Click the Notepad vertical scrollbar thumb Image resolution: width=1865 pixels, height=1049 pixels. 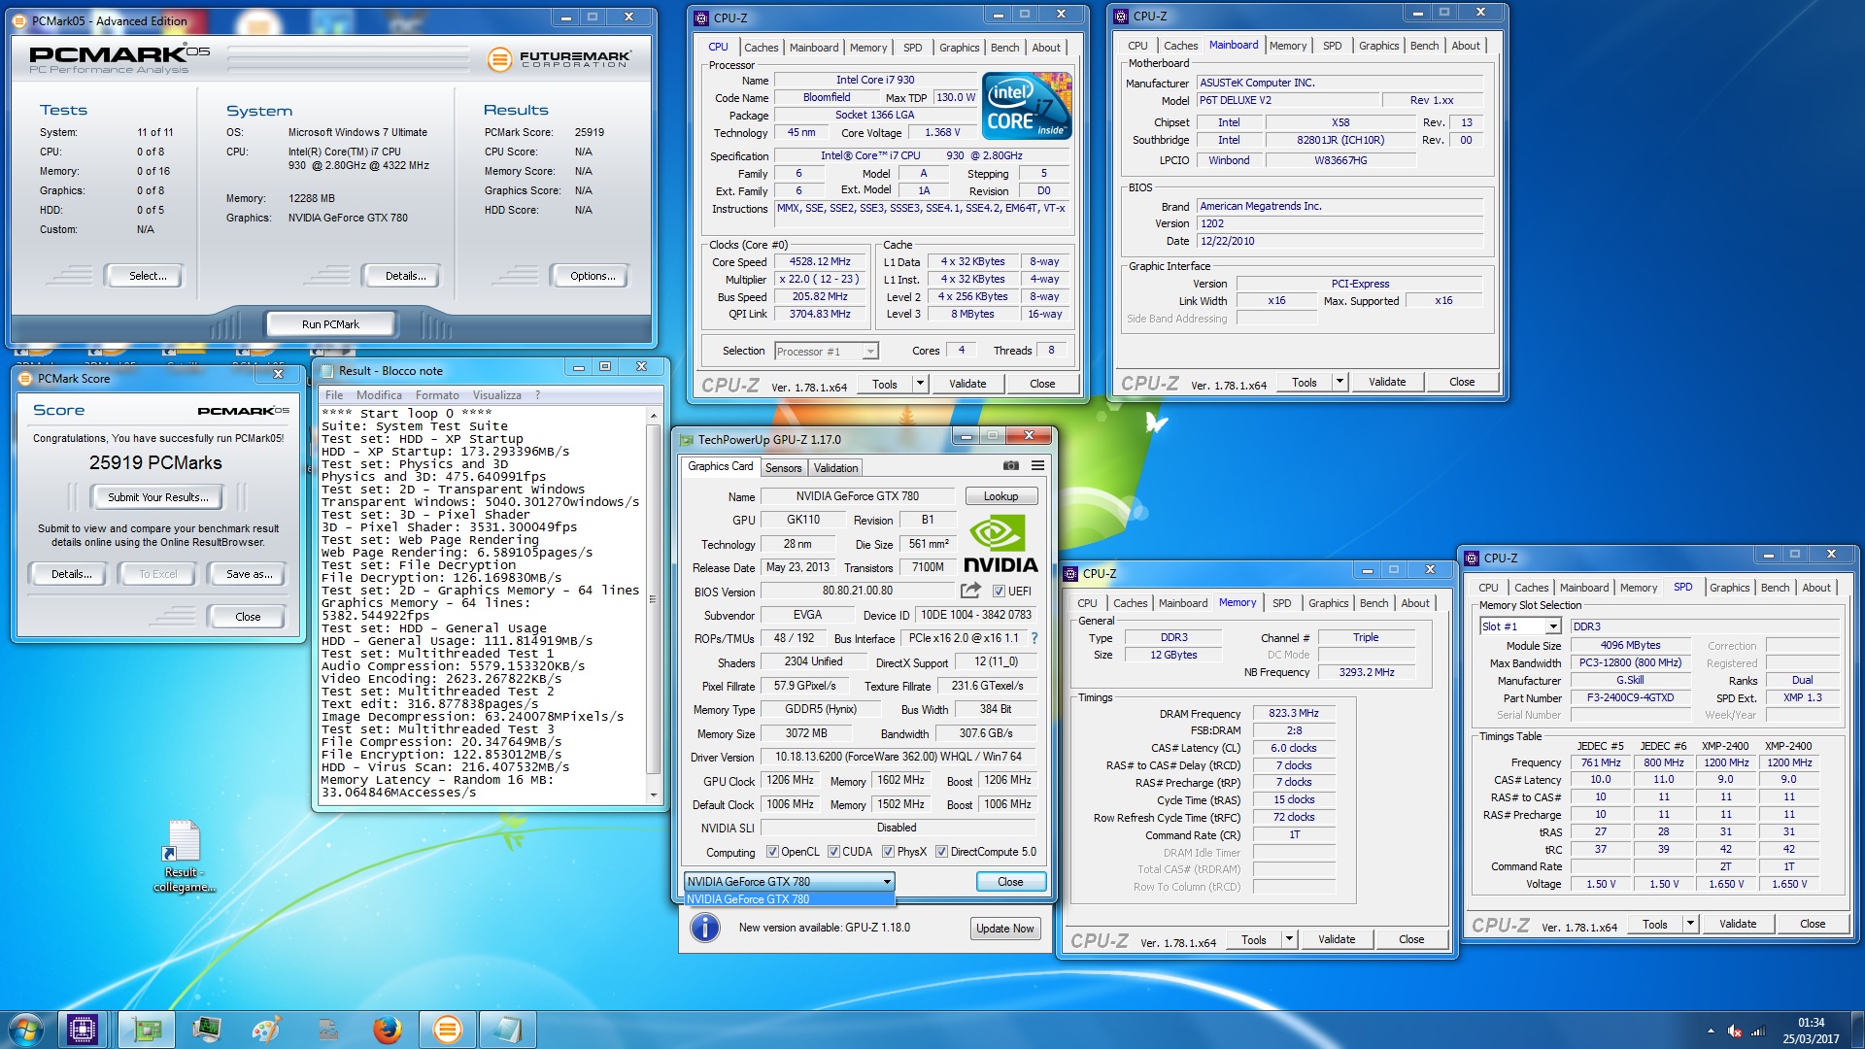point(654,599)
